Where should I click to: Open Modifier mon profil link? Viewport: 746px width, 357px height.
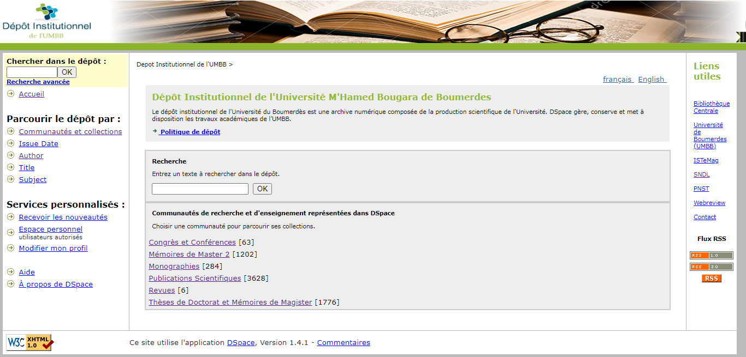pyautogui.click(x=54, y=248)
